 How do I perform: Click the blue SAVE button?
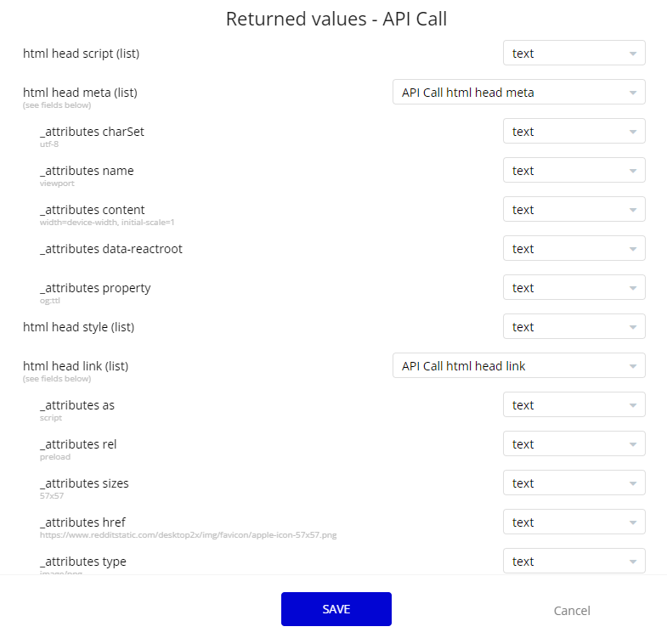pos(336,609)
